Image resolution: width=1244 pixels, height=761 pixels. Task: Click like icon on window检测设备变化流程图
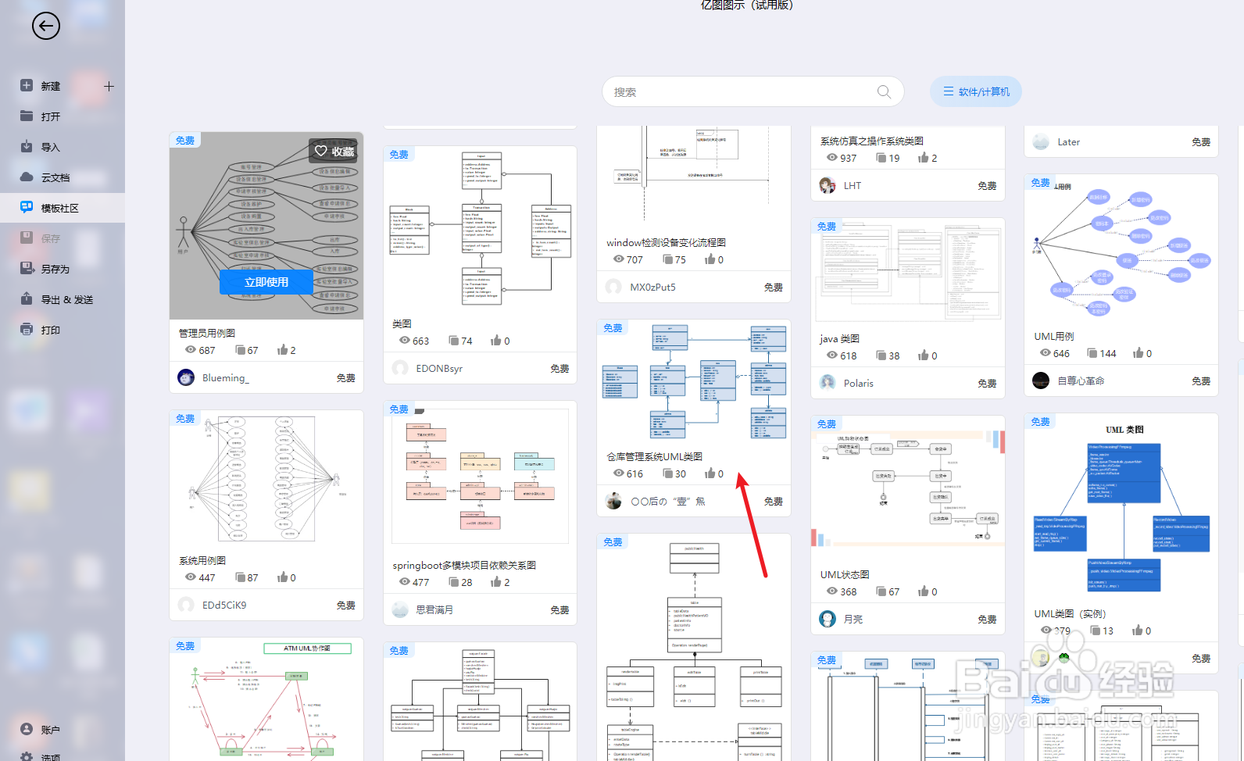(710, 259)
